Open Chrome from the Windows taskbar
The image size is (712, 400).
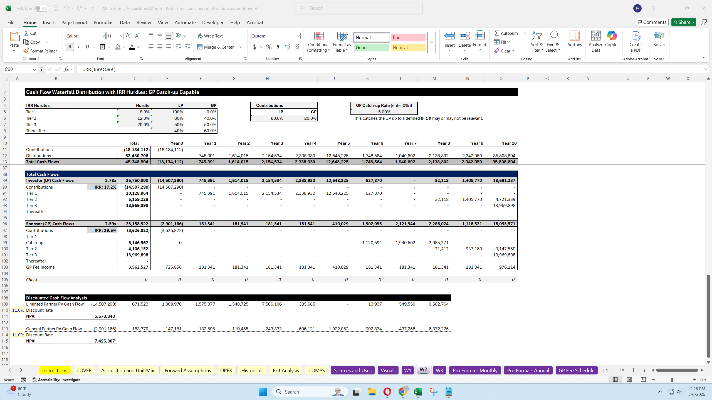[x=402, y=392]
